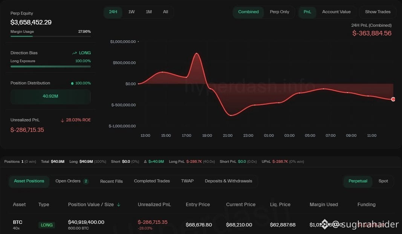402x234 pixels.
Task: Click the green Position Distribution dot
Action: pyautogui.click(x=72, y=83)
